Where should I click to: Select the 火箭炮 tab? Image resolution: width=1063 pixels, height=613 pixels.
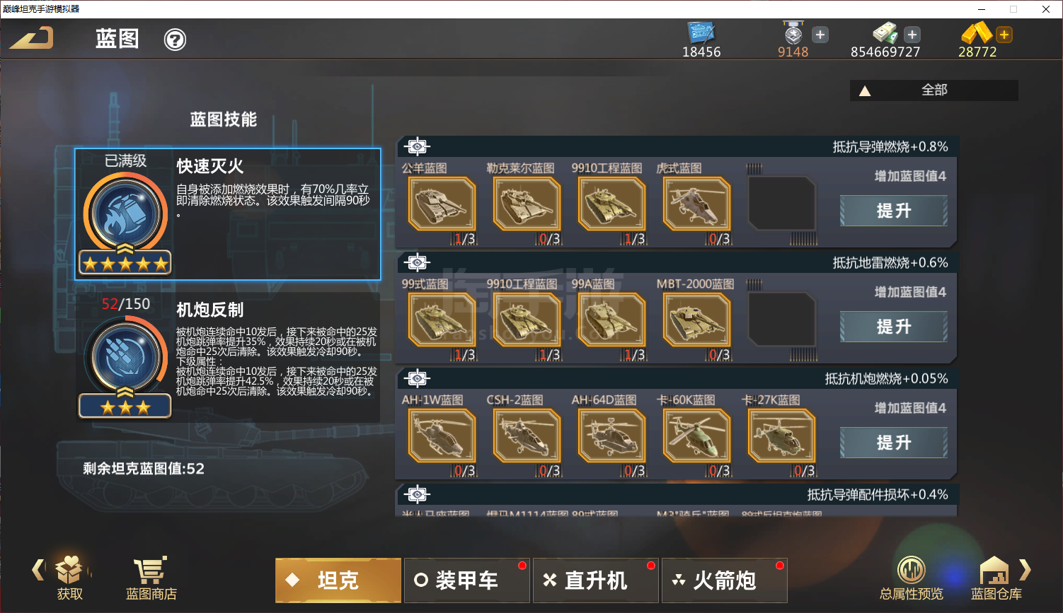click(724, 580)
